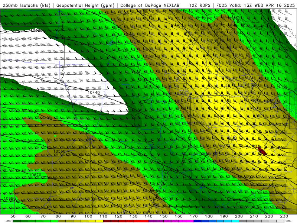Click the "Geopotential Height (gpm)" header label
Image resolution: width=297 pixels, height=223 pixels.
pyautogui.click(x=85, y=5)
